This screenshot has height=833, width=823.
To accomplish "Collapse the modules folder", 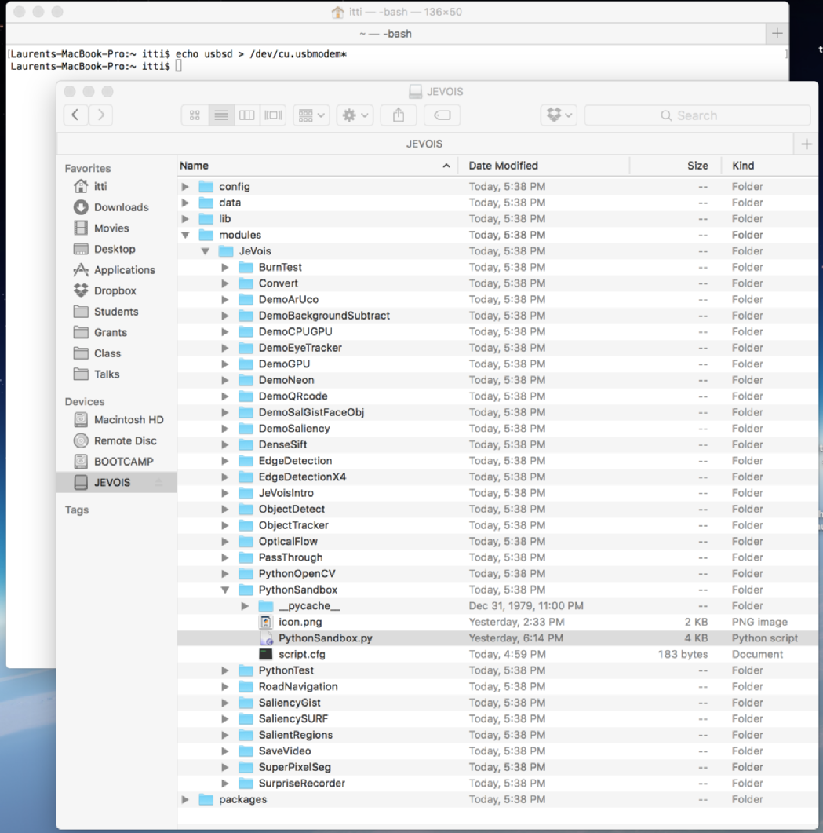I will click(185, 235).
